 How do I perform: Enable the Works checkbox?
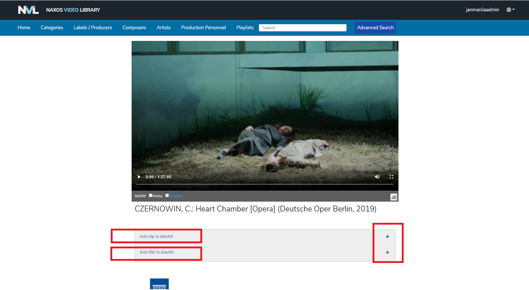click(x=151, y=195)
